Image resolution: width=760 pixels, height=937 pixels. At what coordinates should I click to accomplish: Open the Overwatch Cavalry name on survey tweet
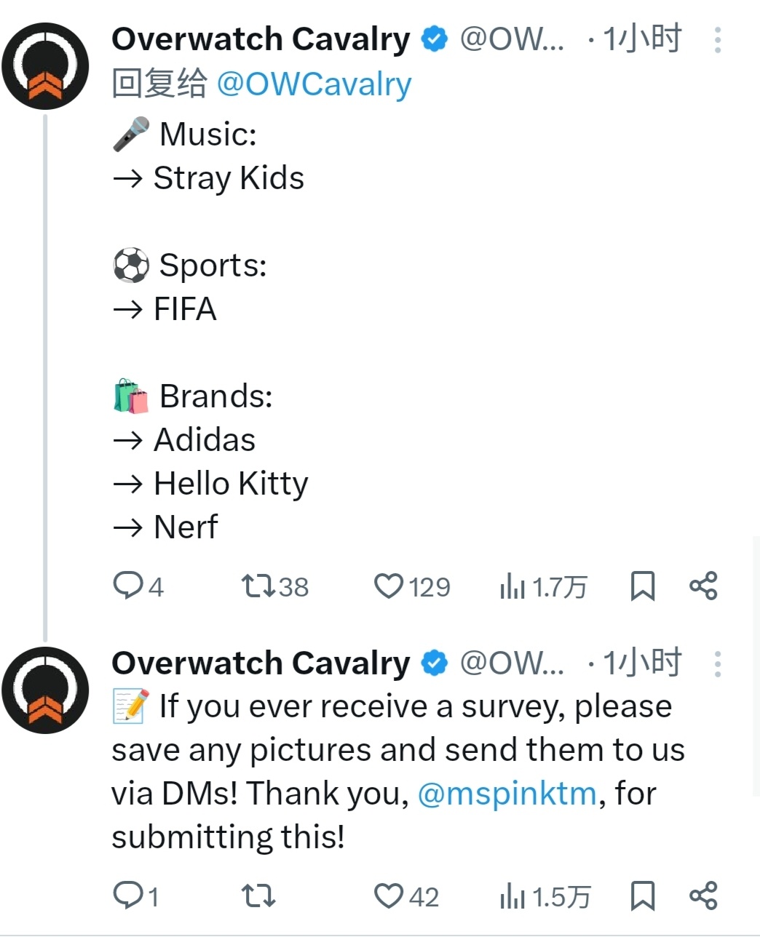point(261,663)
